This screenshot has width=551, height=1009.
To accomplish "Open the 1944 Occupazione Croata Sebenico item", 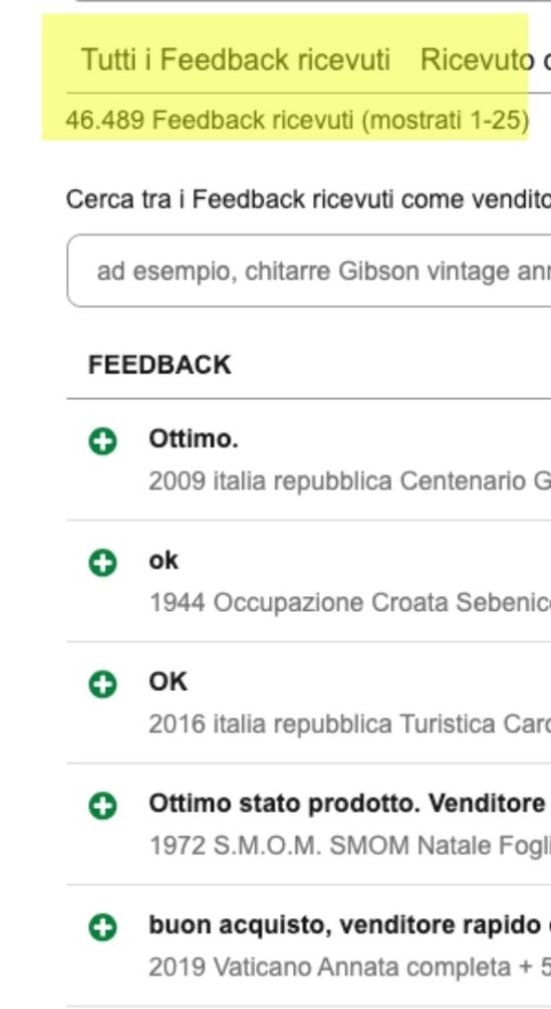I will tap(350, 602).
